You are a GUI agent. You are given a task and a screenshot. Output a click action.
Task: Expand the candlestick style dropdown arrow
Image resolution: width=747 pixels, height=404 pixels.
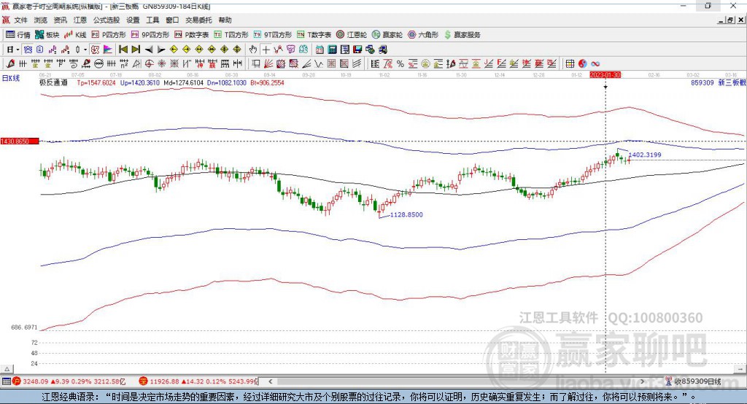pos(85,50)
